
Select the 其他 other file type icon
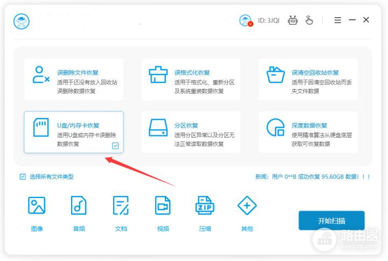247,205
